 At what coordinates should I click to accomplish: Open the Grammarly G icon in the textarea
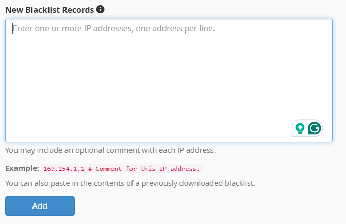315,128
